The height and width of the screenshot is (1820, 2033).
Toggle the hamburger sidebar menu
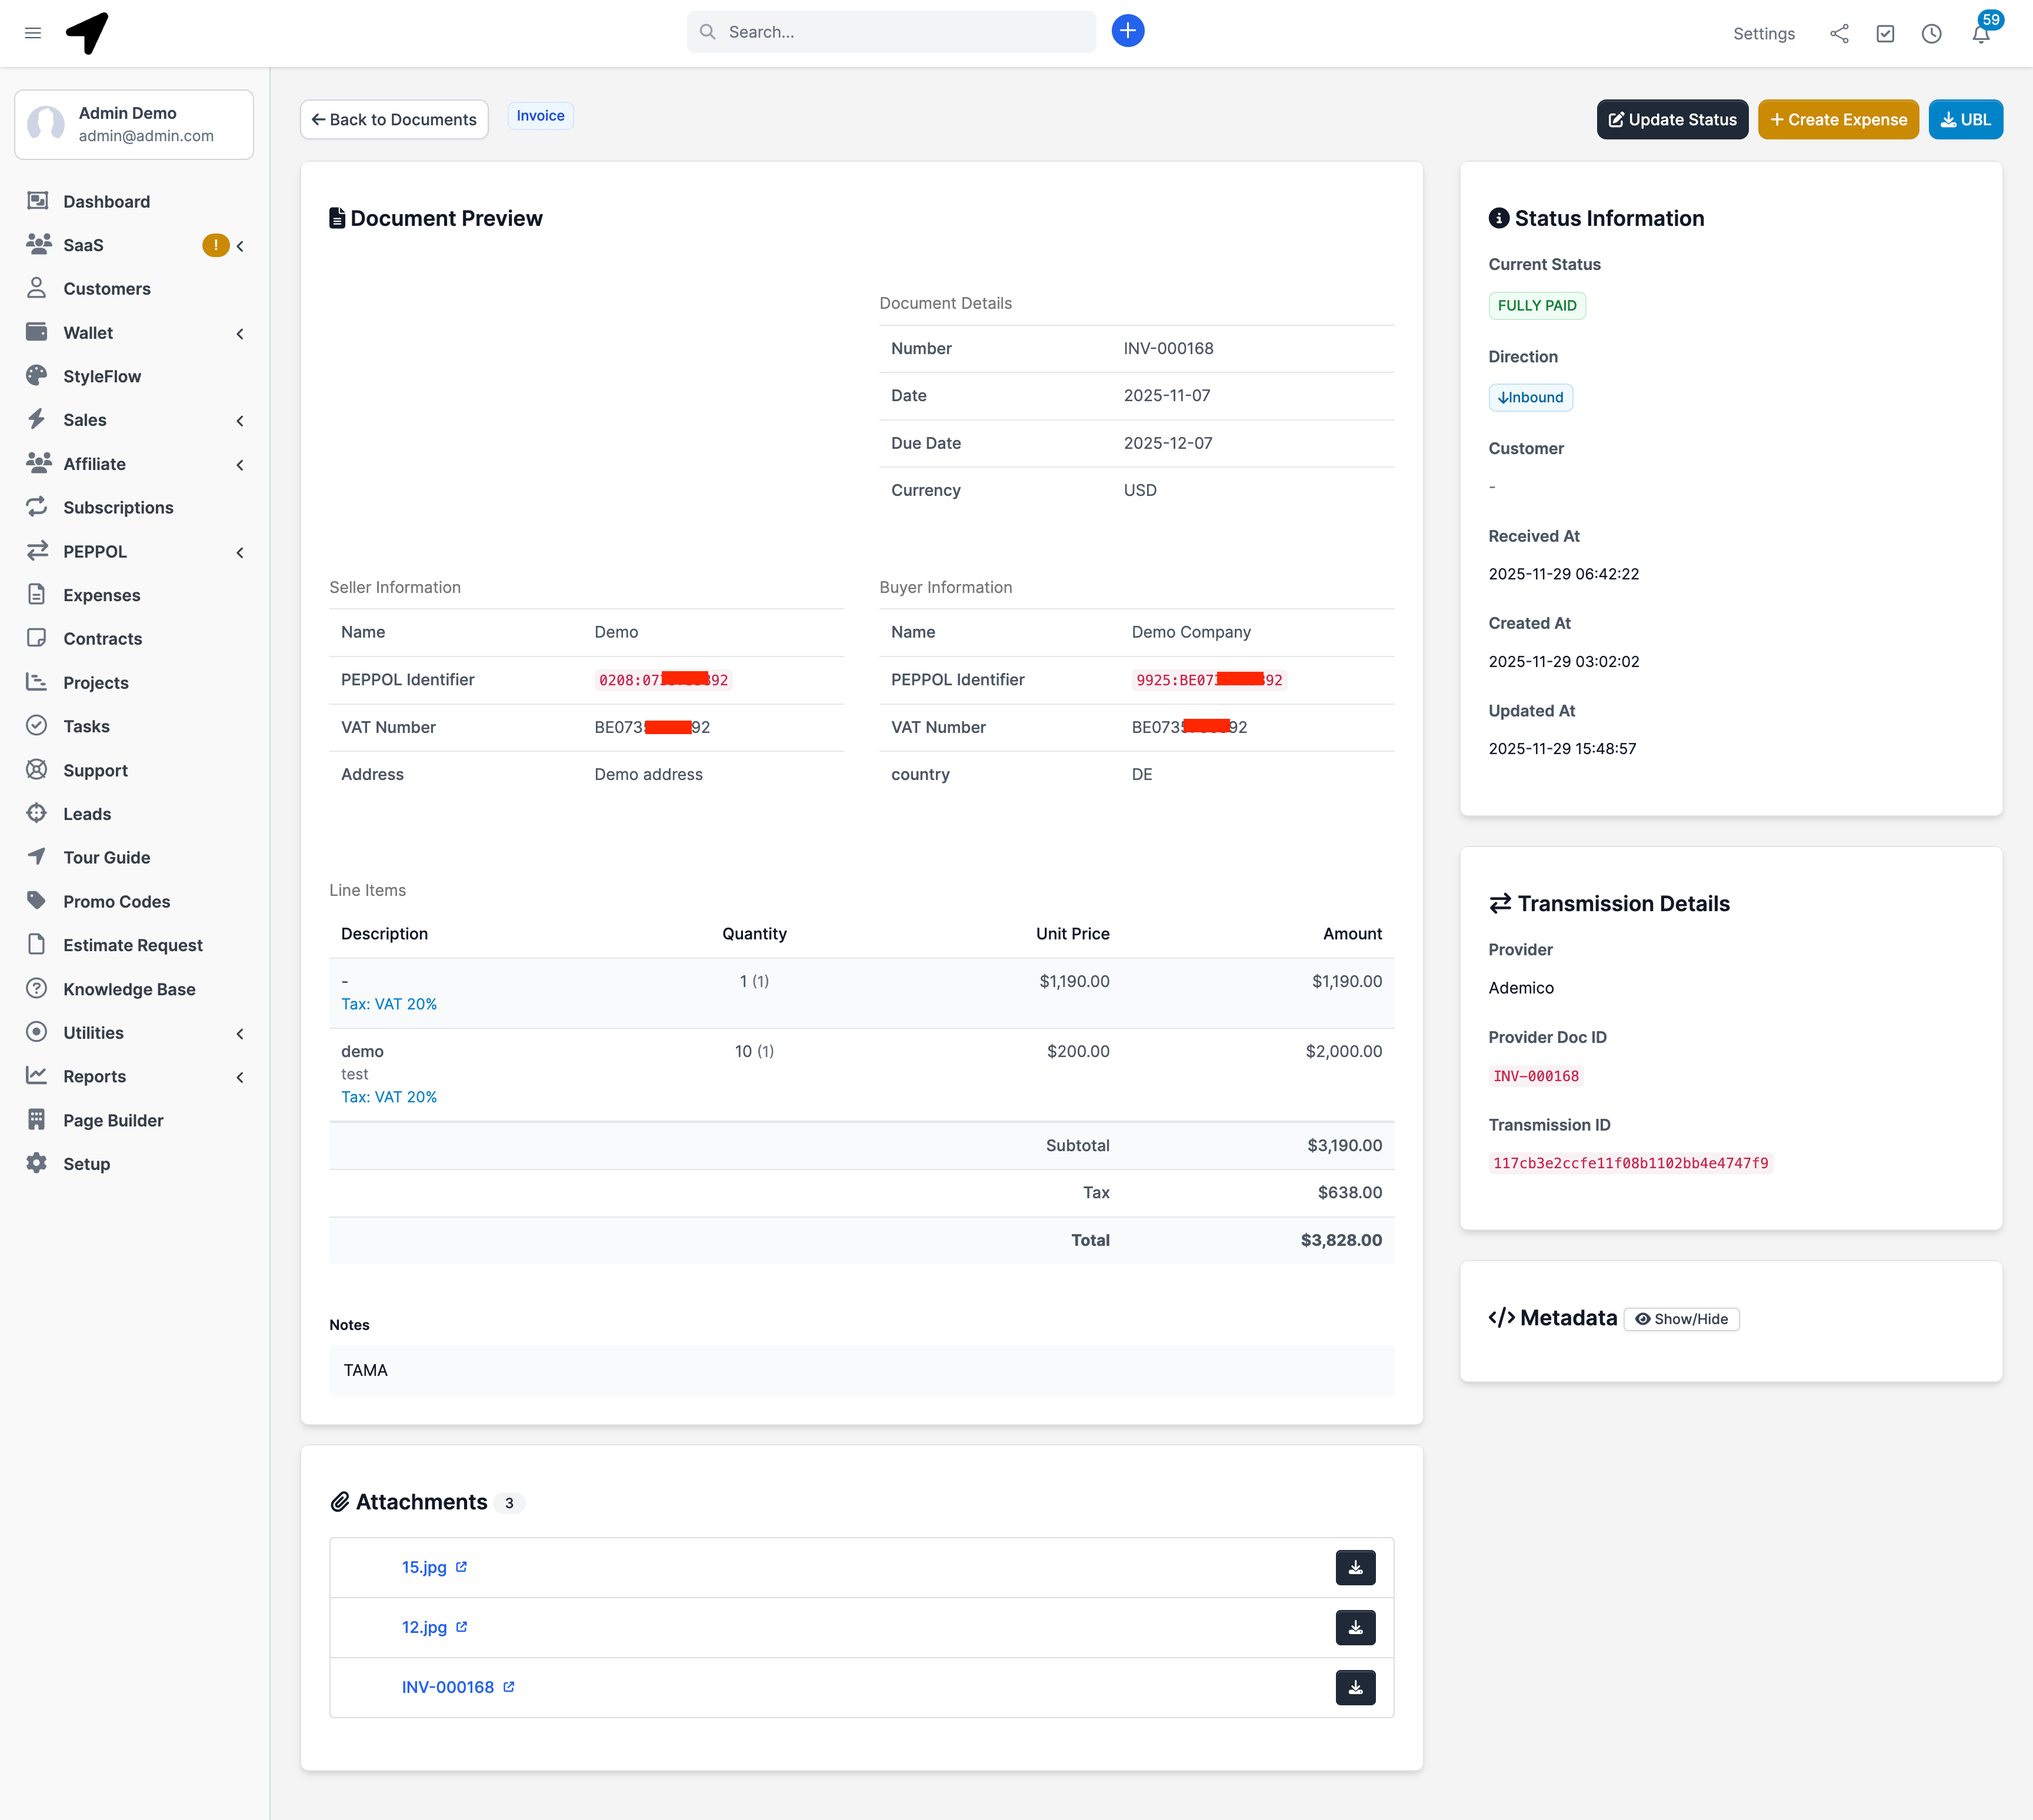(x=33, y=33)
